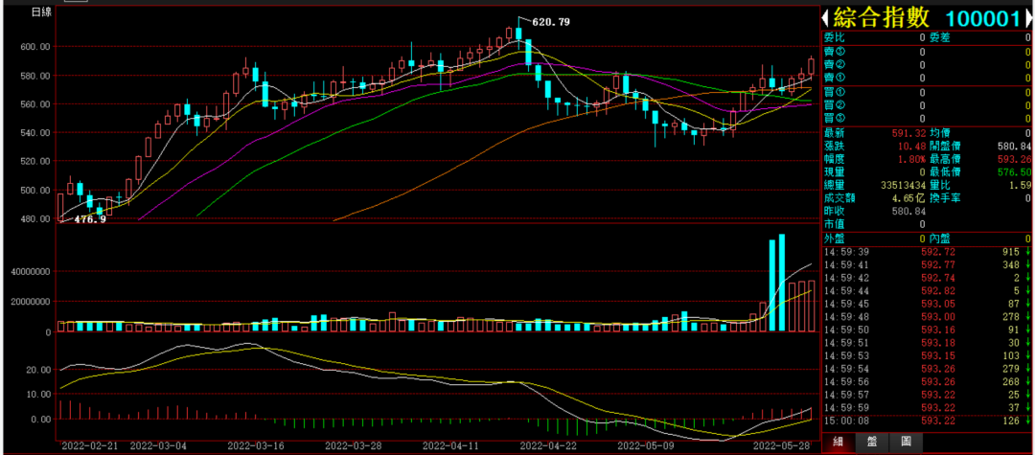Image resolution: width=1035 pixels, height=455 pixels.
Task: Select the tick row at 14:59:44
Action: [x=927, y=291]
